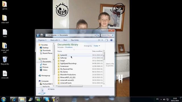Viewport: 182px width, 102px height.
Task: Click the Windows Explorer taskbar button
Action: (22, 99)
